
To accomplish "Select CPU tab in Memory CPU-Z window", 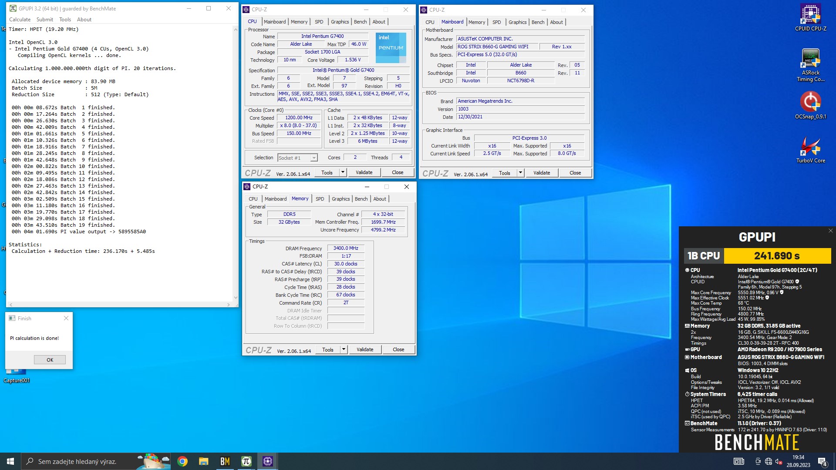I will (x=253, y=199).
